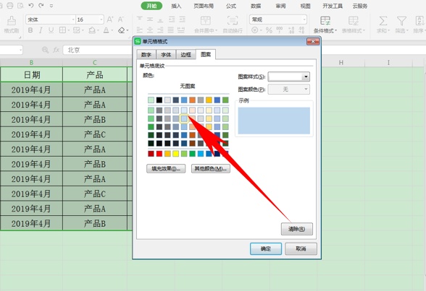The width and height of the screenshot is (426, 291).
Task: Click the AutoSum sigma icon
Action: coord(383,20)
